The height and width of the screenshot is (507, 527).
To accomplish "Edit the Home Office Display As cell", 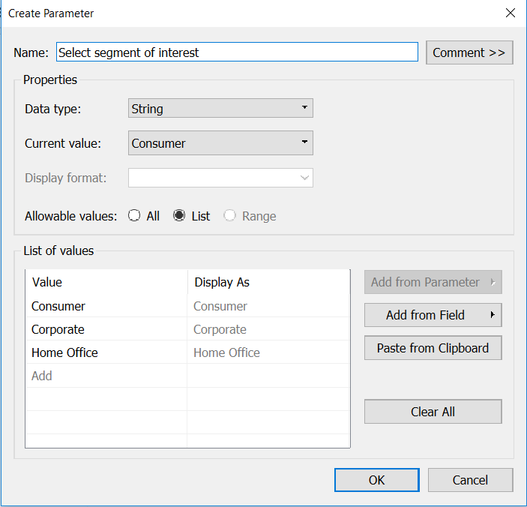I will [x=268, y=352].
